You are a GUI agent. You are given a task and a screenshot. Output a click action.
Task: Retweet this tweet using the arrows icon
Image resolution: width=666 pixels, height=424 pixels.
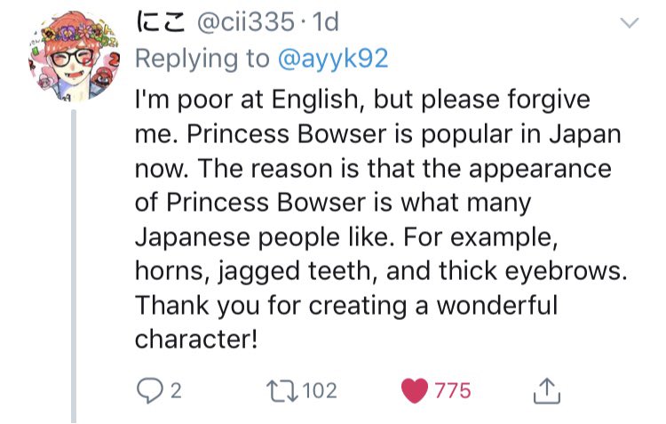tap(284, 389)
